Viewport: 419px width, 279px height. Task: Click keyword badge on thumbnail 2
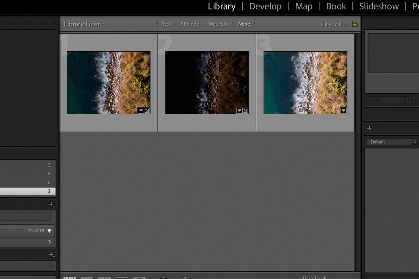click(239, 111)
